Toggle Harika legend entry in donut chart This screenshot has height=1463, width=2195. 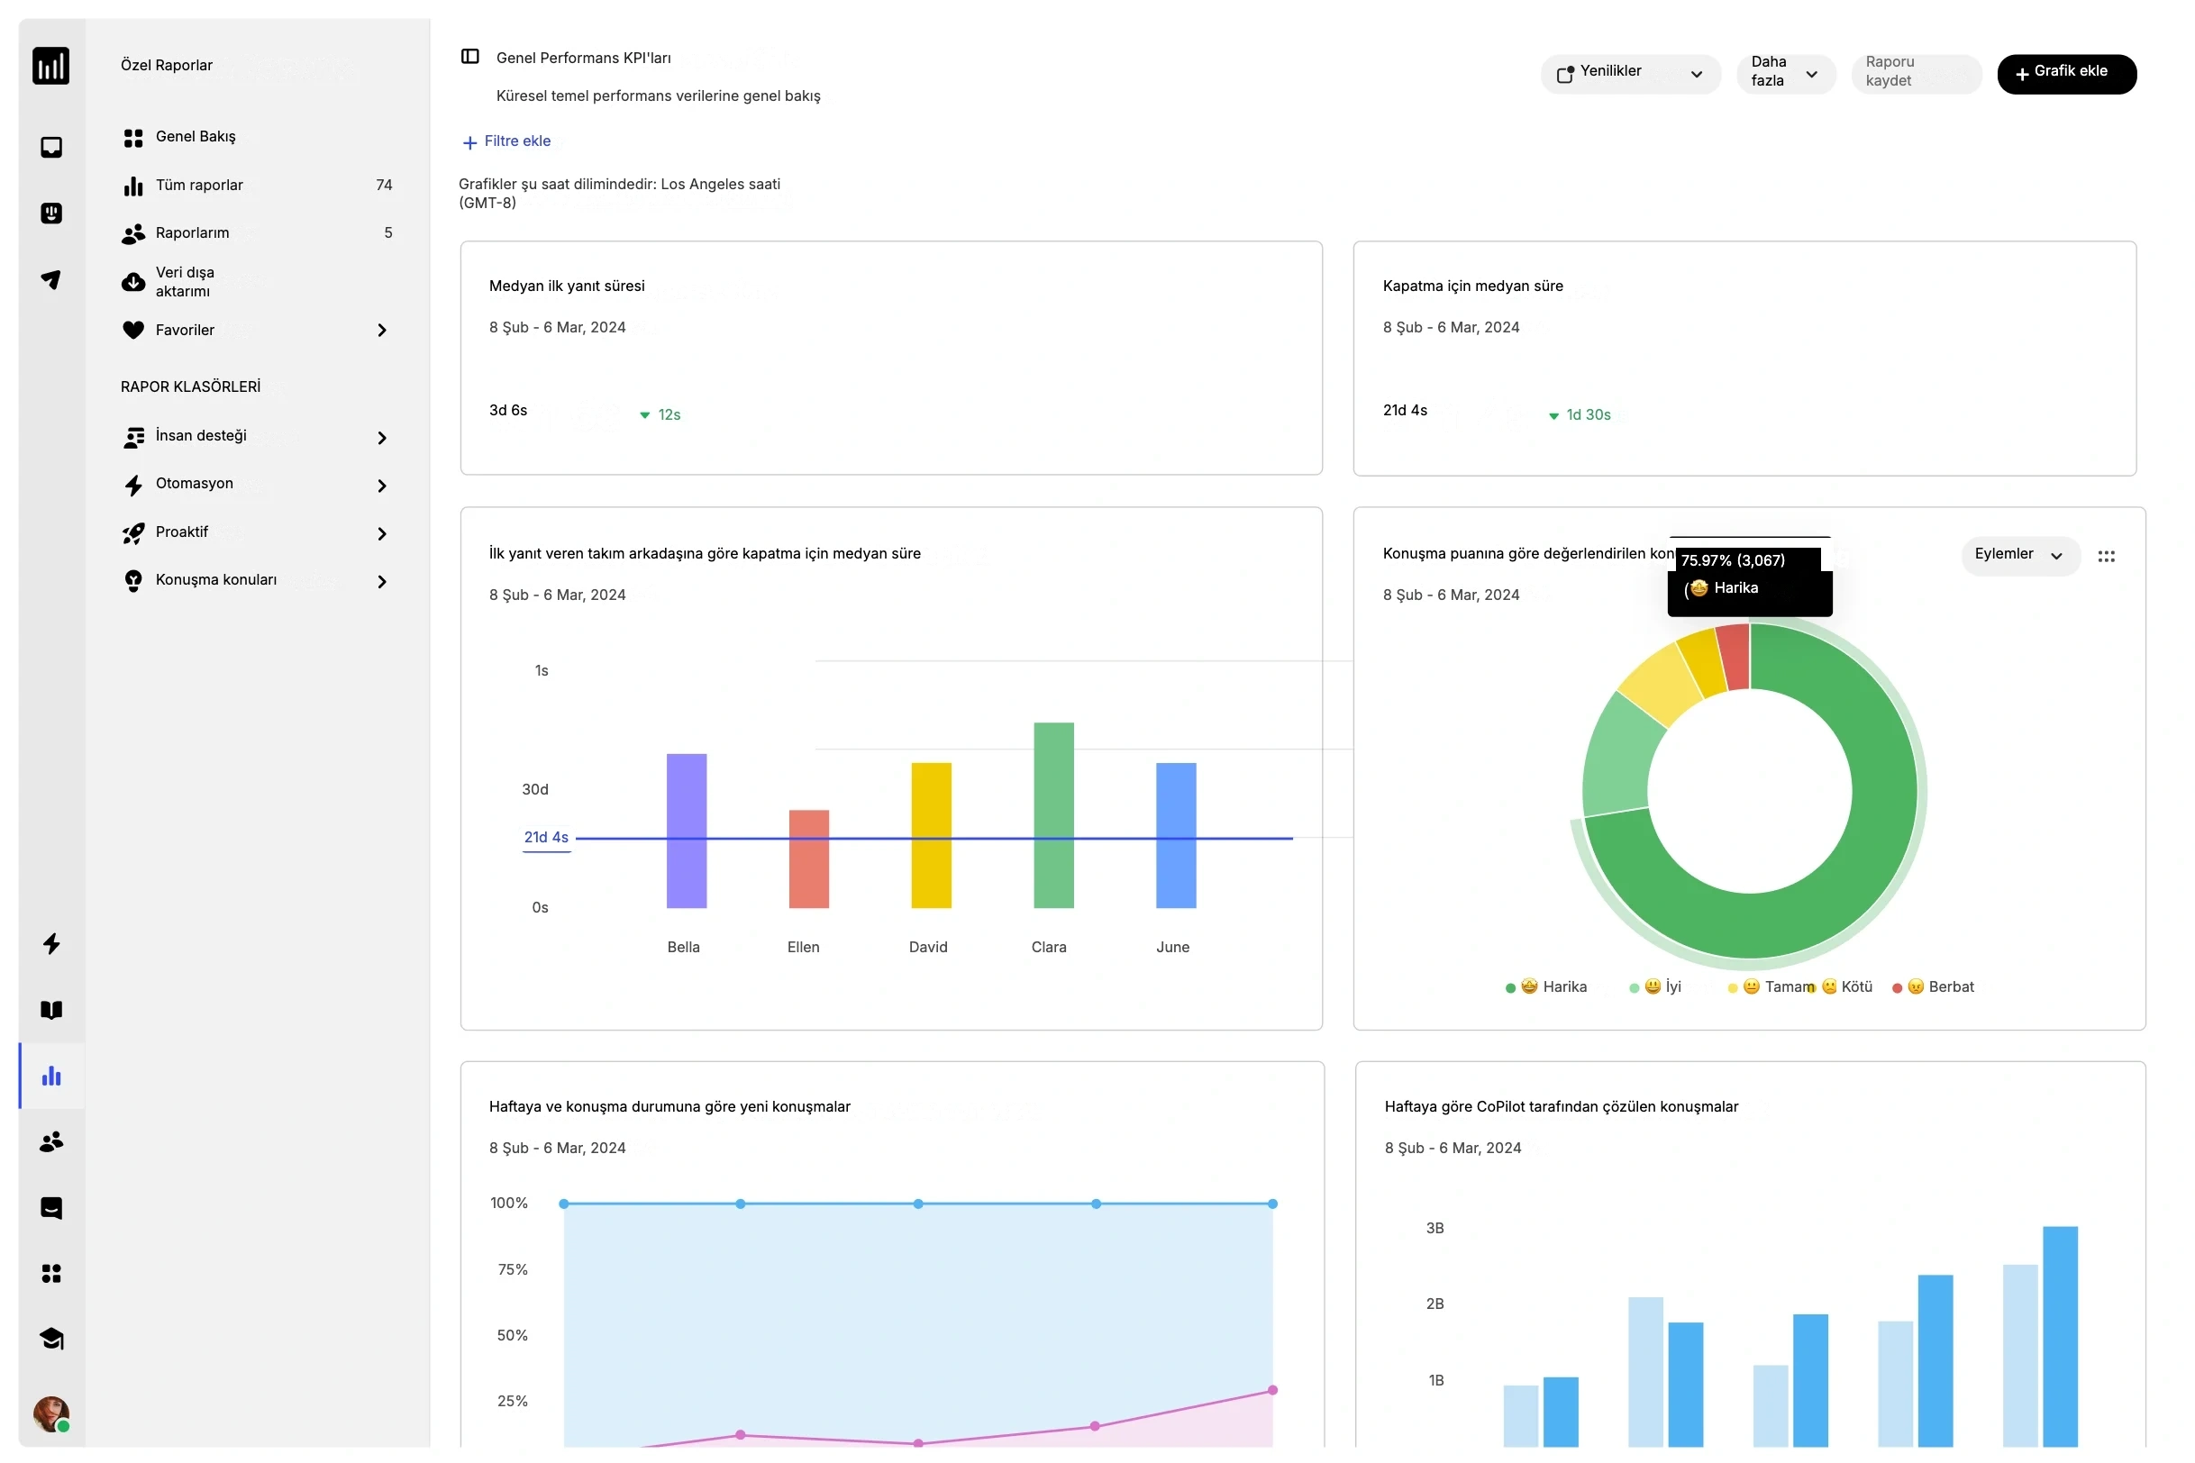point(1546,987)
